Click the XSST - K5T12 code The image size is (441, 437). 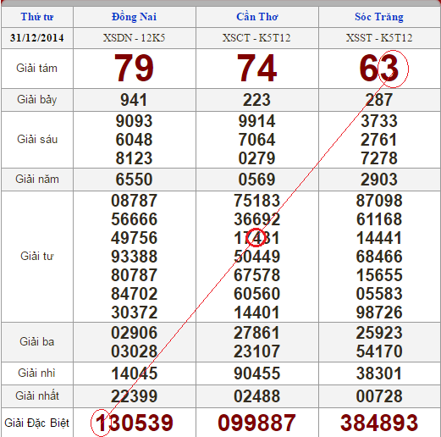point(379,38)
